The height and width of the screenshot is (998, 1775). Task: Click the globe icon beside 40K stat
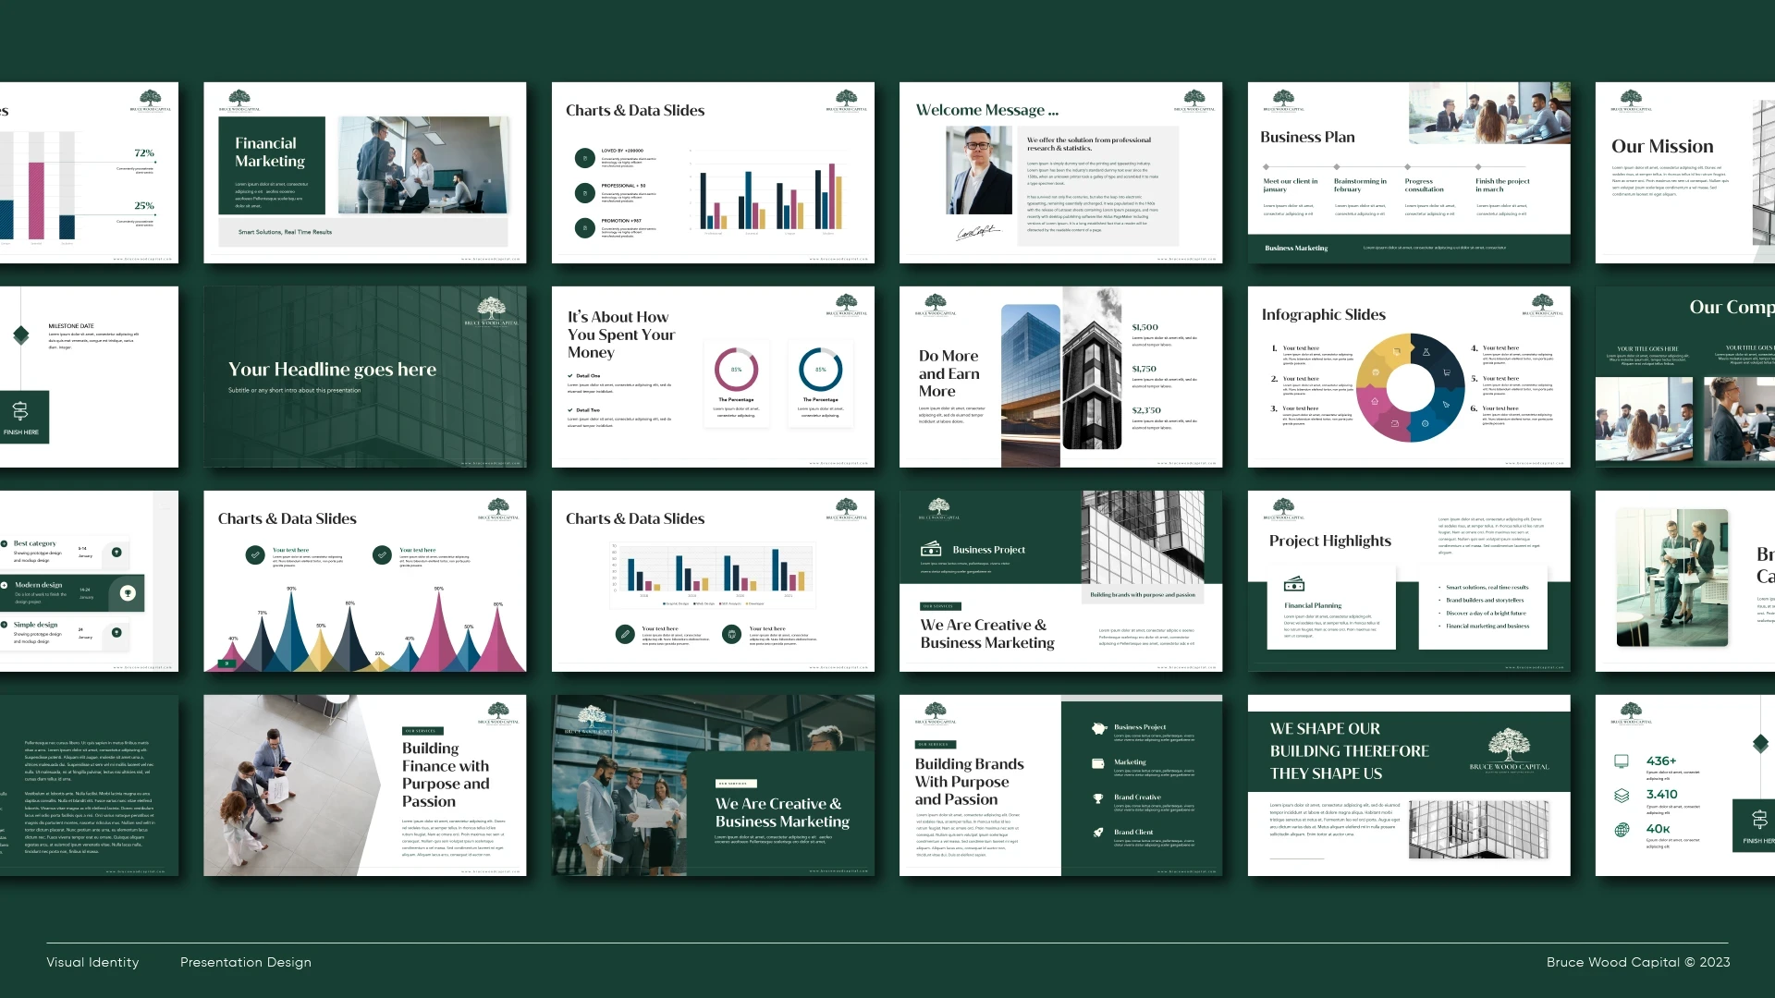(x=1622, y=830)
